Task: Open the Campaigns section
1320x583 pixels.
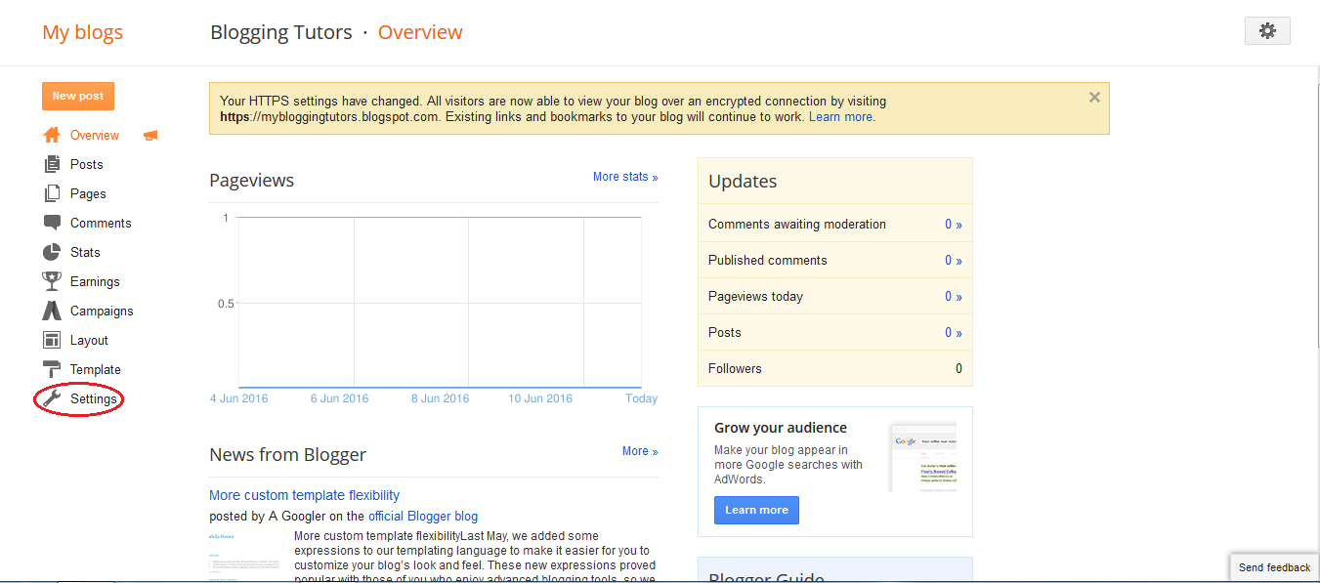Action: (x=102, y=311)
